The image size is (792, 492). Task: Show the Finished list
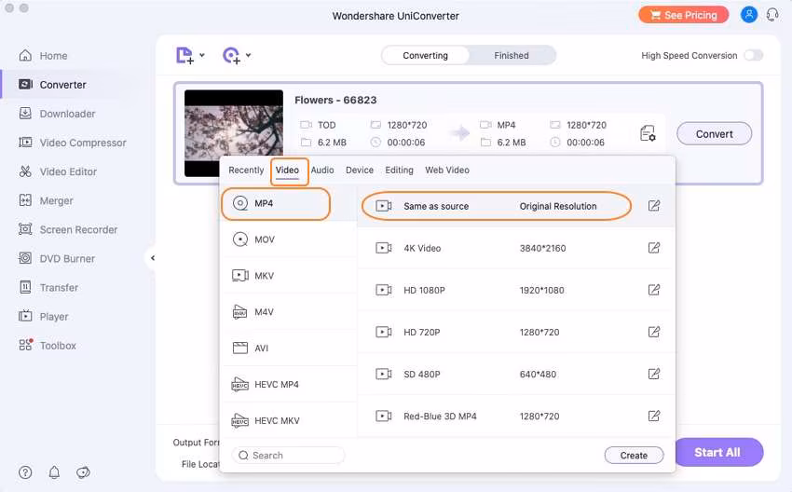[512, 56]
